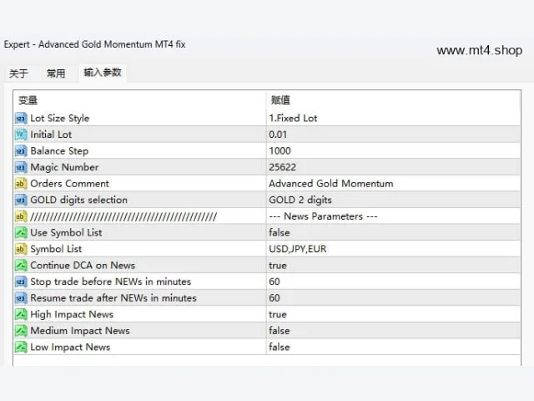534x401 pixels.
Task: Select the 'Continue DCA on News' variable name
Action: click(x=83, y=266)
